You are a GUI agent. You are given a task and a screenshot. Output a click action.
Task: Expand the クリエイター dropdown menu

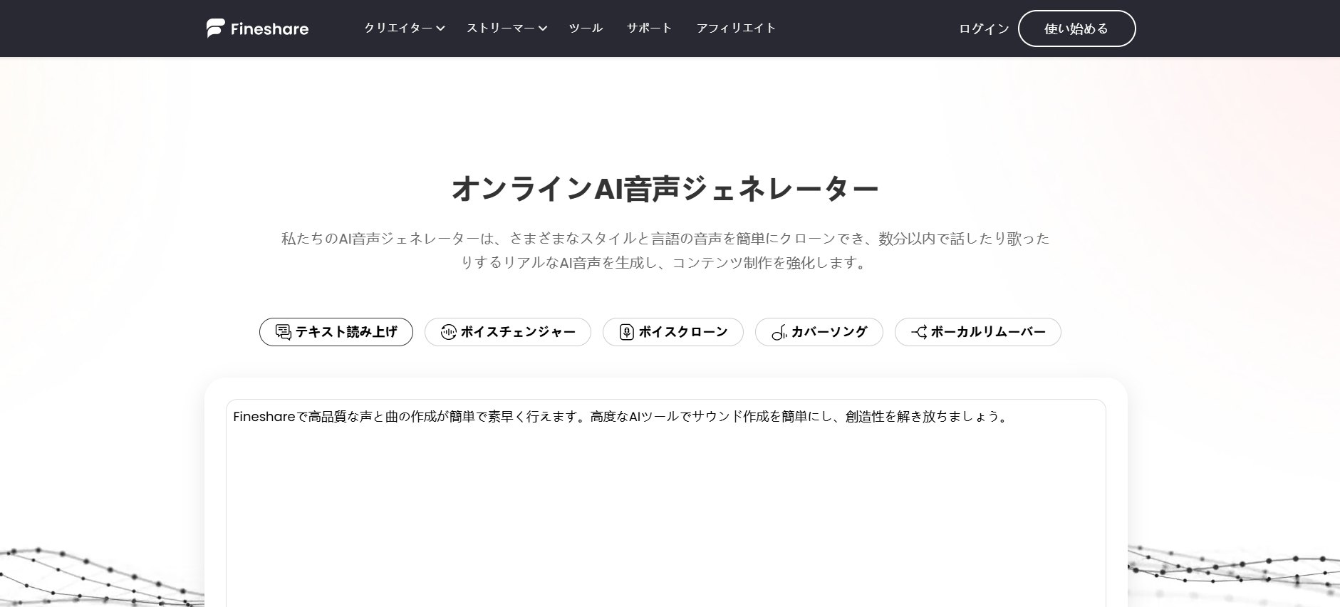pos(404,28)
